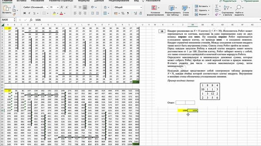The height and width of the screenshot is (146, 261).
Task: Toggle bold Ж formatting
Action: pyautogui.click(x=24, y=13)
